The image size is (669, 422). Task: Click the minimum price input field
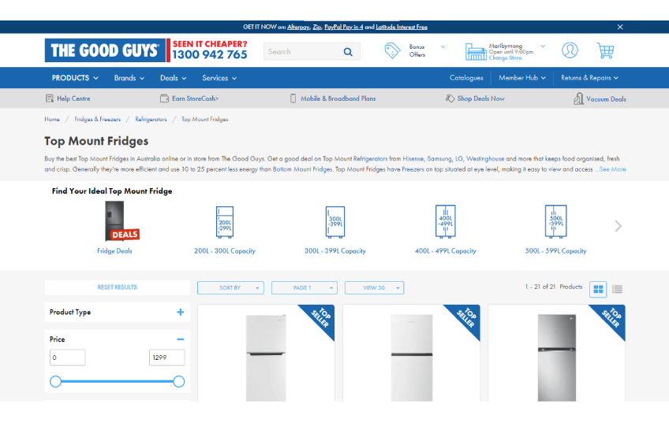pyautogui.click(x=67, y=357)
